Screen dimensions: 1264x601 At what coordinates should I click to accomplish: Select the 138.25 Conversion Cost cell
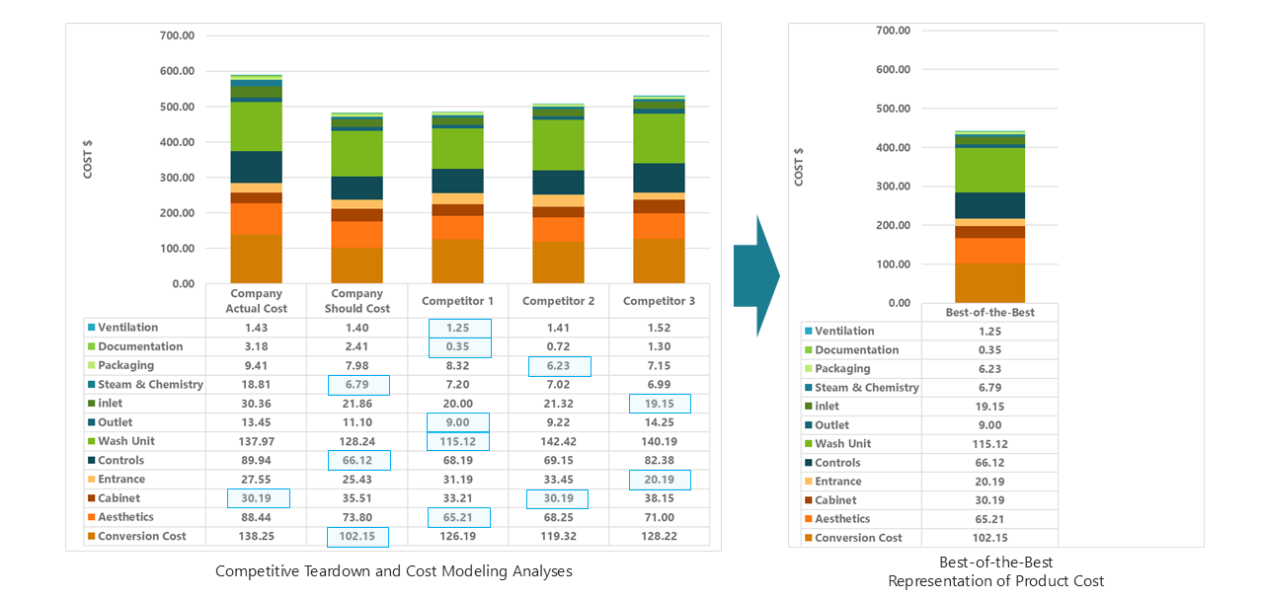(x=257, y=536)
